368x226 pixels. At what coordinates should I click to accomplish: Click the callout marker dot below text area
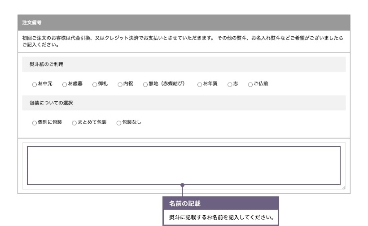coord(182,185)
